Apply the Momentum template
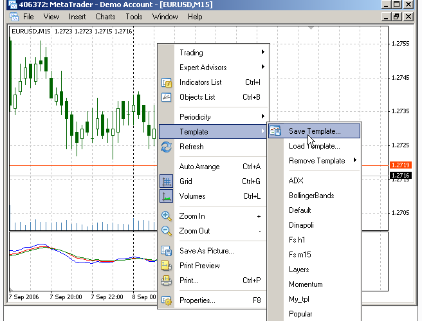Image resolution: width=422 pixels, height=321 pixels. (x=314, y=284)
